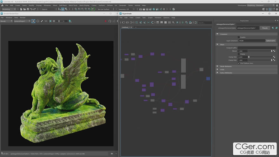Open the Beauty AOV dropdown in RenderView
279x157 pixels.
click(x=6, y=21)
